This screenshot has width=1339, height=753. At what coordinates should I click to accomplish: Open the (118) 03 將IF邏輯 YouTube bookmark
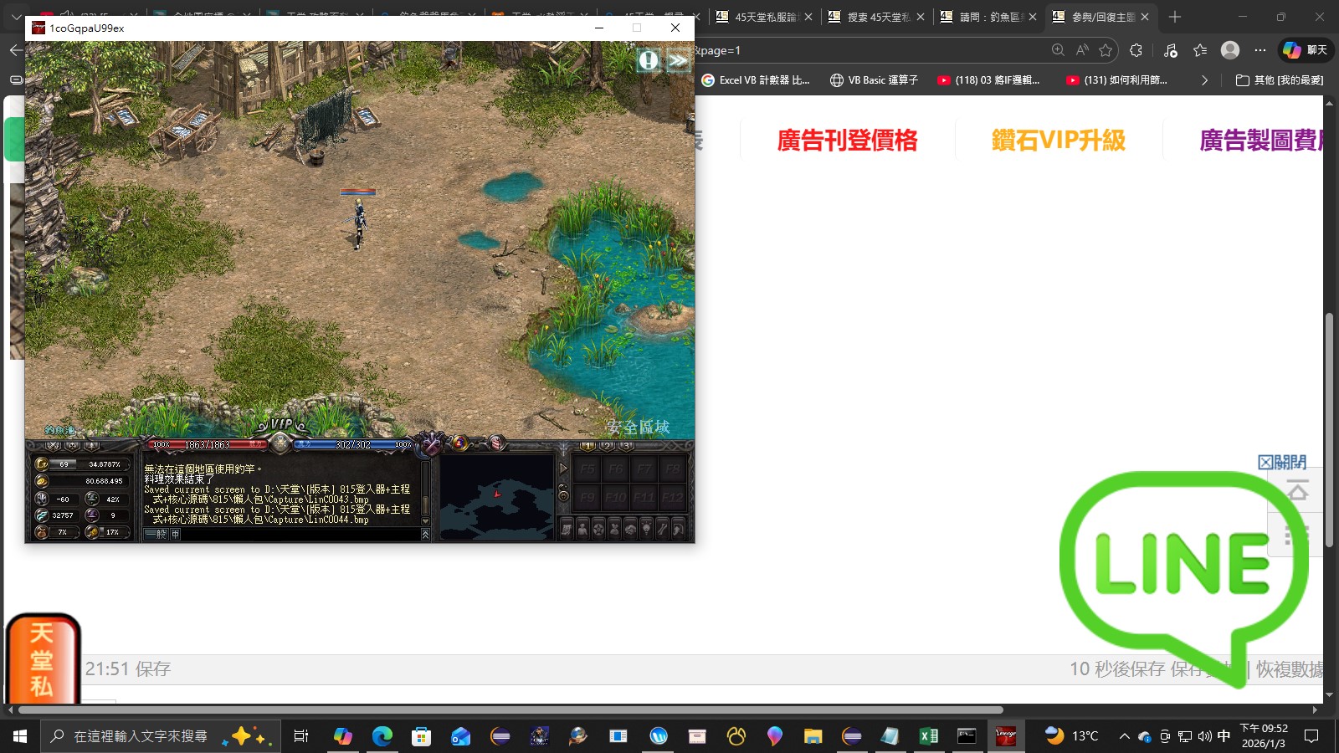(988, 80)
